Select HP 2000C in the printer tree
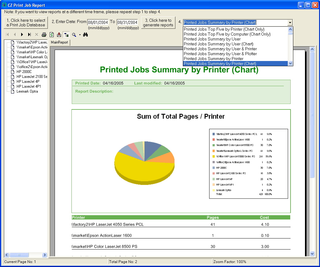Image resolution: width=320 pixels, height=267 pixels. 24,71
